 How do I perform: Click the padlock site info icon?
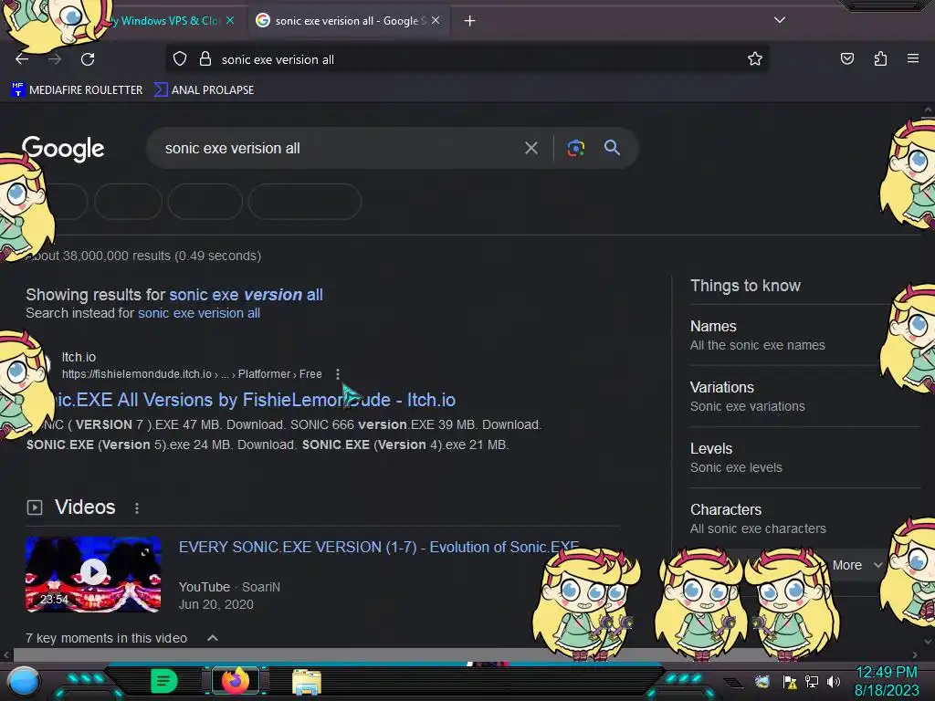[205, 59]
